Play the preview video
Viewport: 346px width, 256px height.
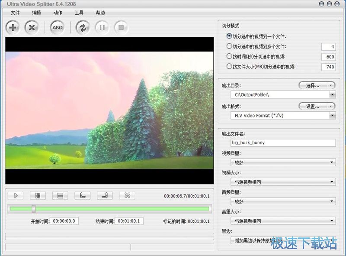pos(16,195)
